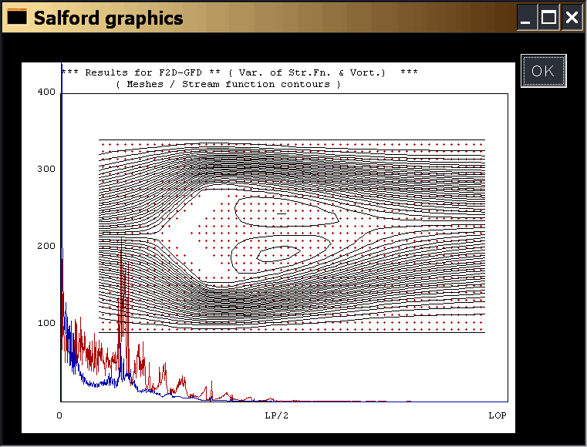Click the 'Meshes / Stream function contours' subtitle
Screen dimensions: 587x447
(228, 84)
